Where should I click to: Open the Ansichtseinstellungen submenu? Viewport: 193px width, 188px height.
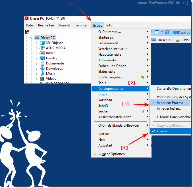tap(121, 117)
